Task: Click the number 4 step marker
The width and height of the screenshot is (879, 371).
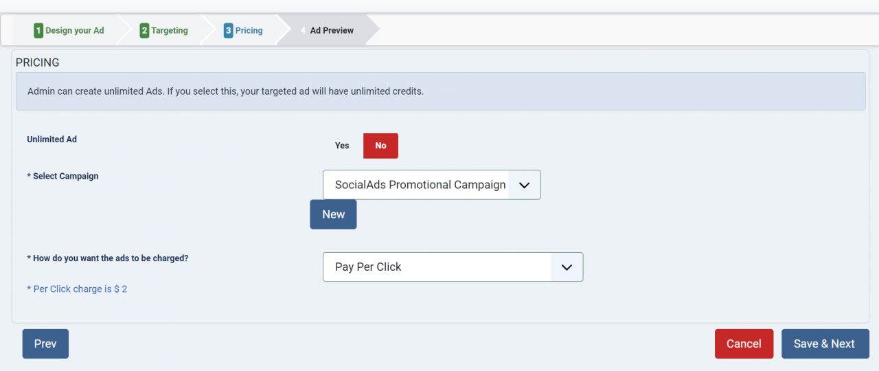Action: pos(303,31)
